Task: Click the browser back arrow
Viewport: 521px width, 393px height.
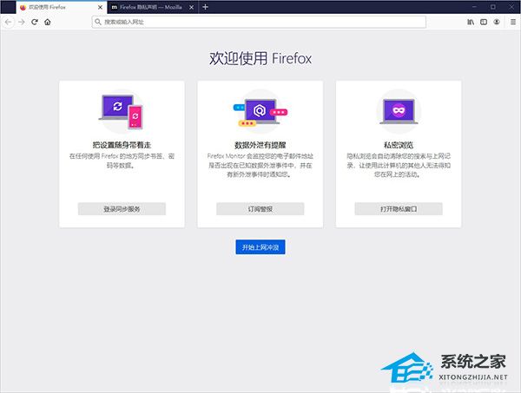Action: (x=9, y=22)
